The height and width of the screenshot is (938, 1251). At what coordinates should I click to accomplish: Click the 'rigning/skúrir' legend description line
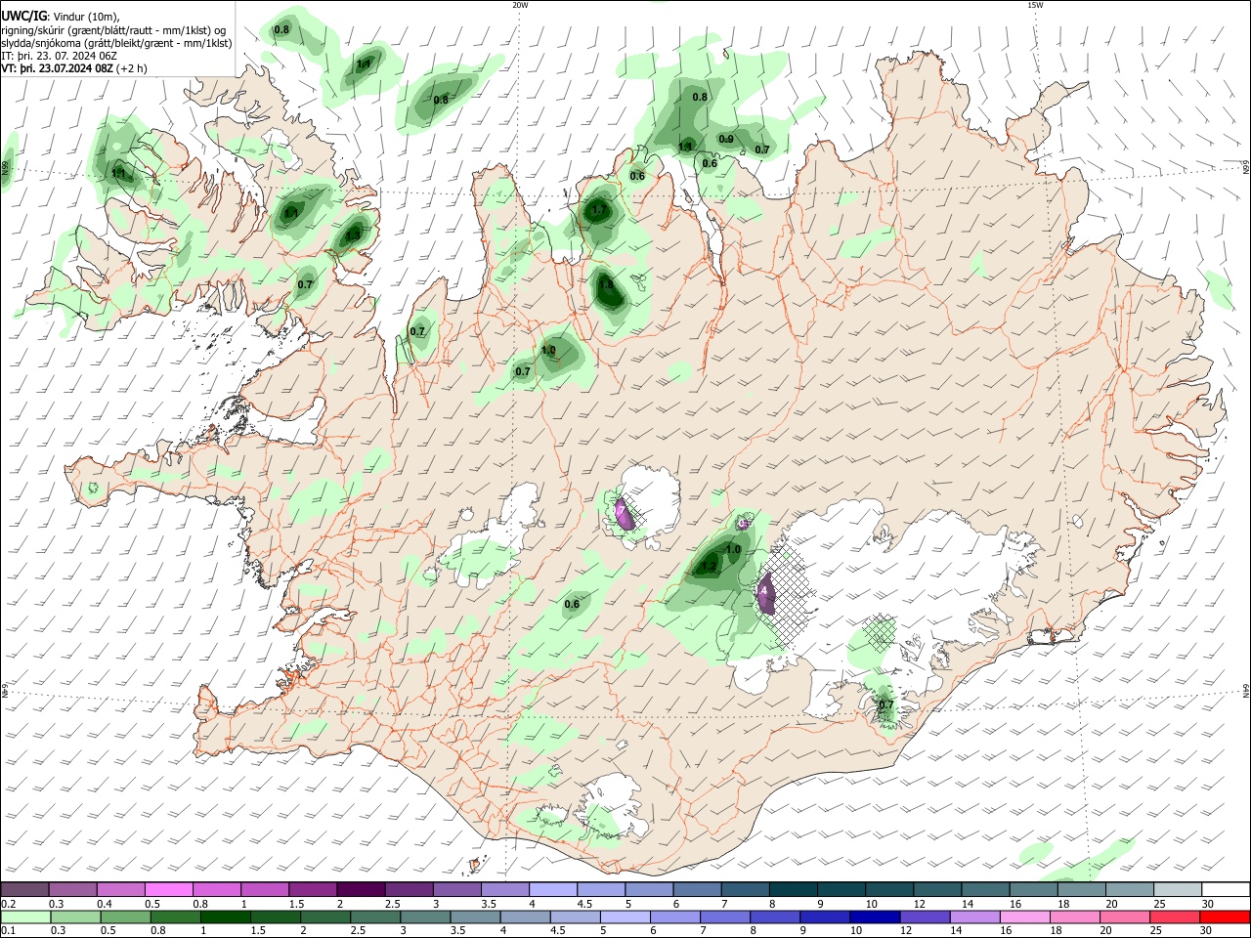point(113,29)
